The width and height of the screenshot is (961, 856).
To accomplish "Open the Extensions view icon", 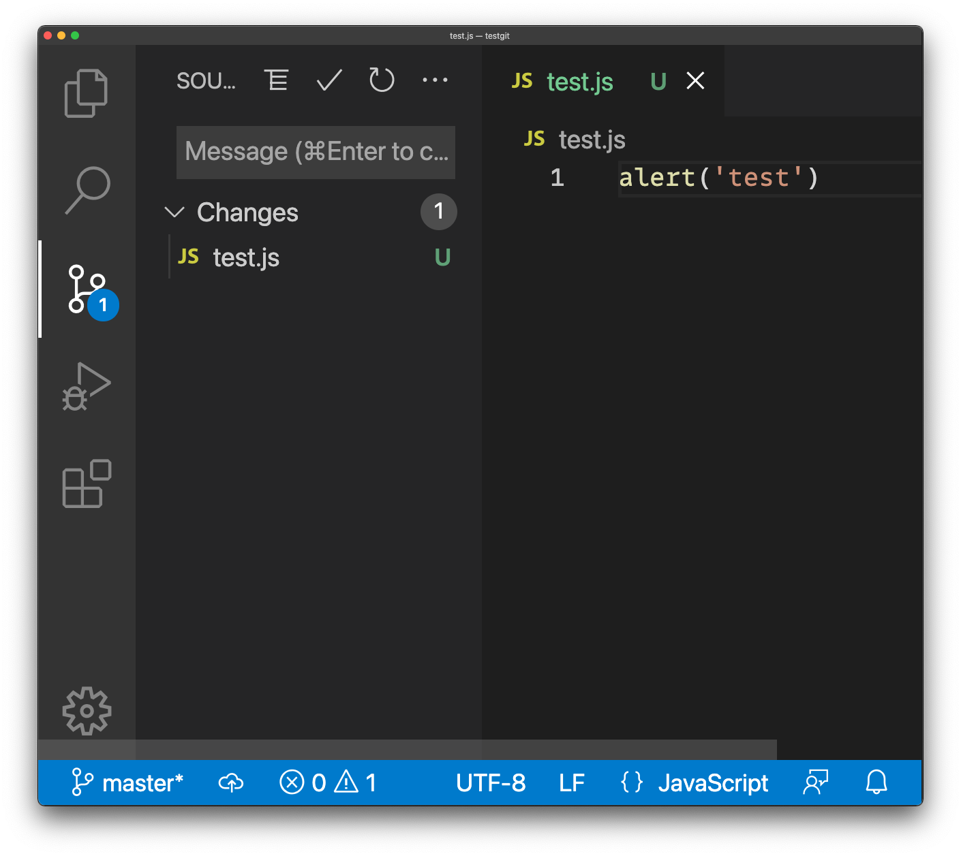I will (x=87, y=484).
